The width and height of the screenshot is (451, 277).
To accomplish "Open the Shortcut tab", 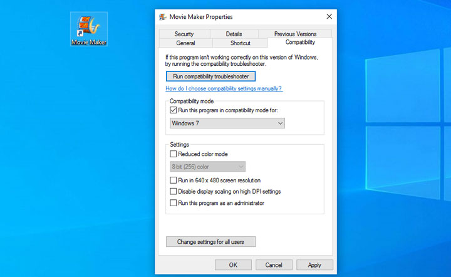I will pos(240,43).
